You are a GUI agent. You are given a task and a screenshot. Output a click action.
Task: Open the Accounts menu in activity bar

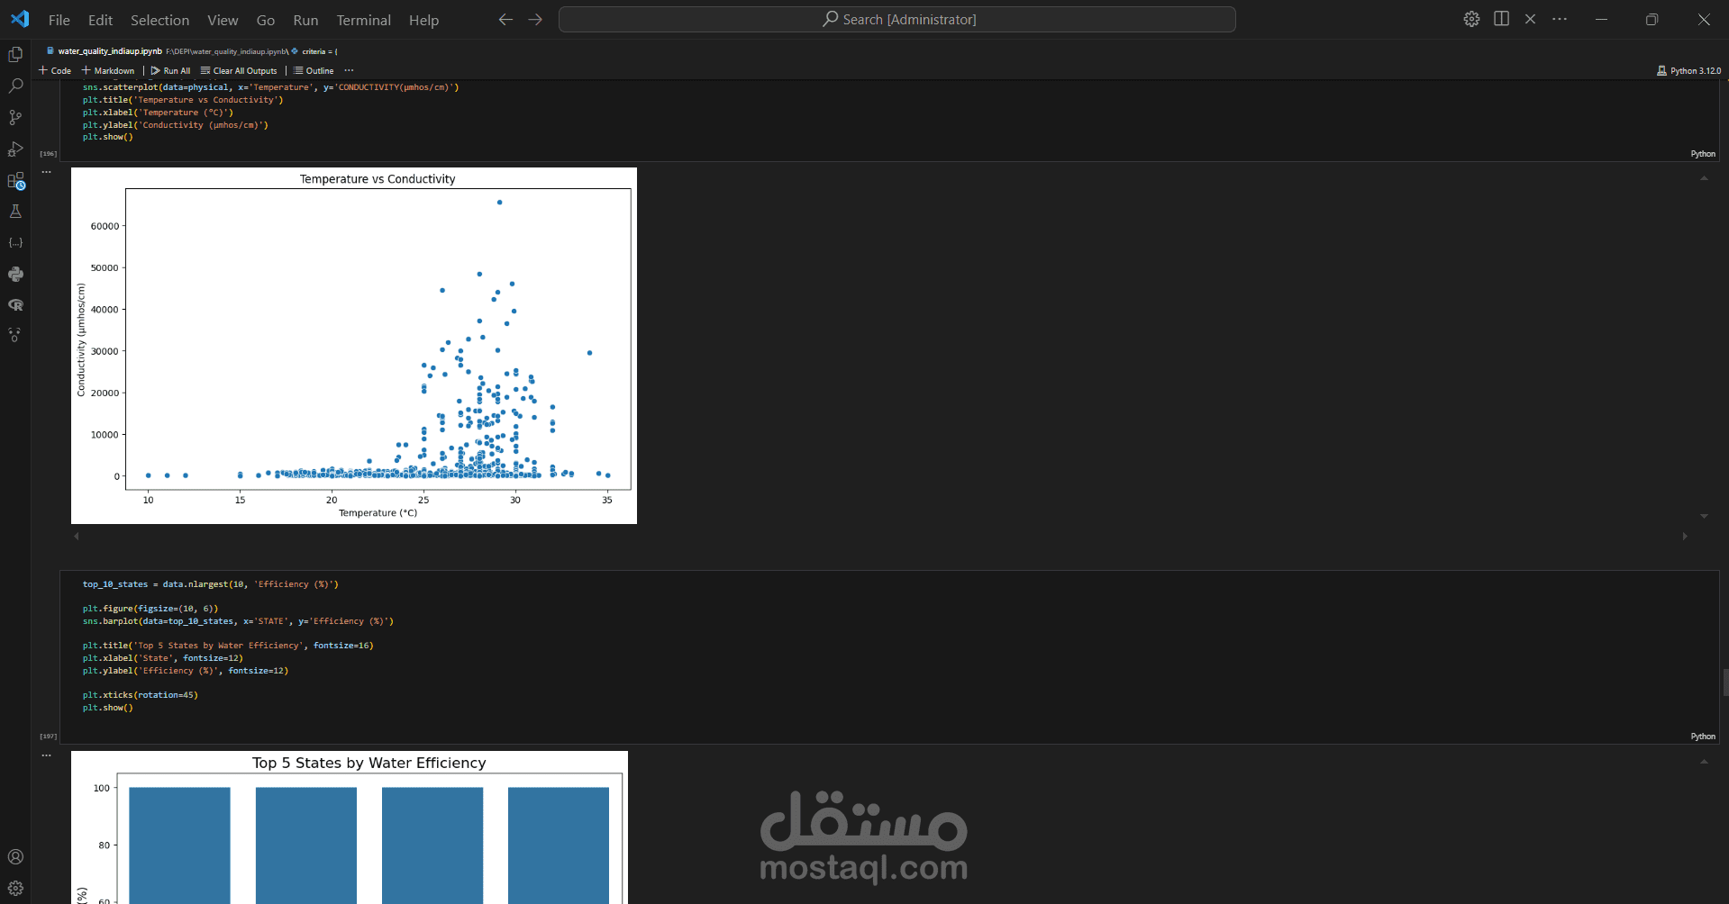coord(15,857)
